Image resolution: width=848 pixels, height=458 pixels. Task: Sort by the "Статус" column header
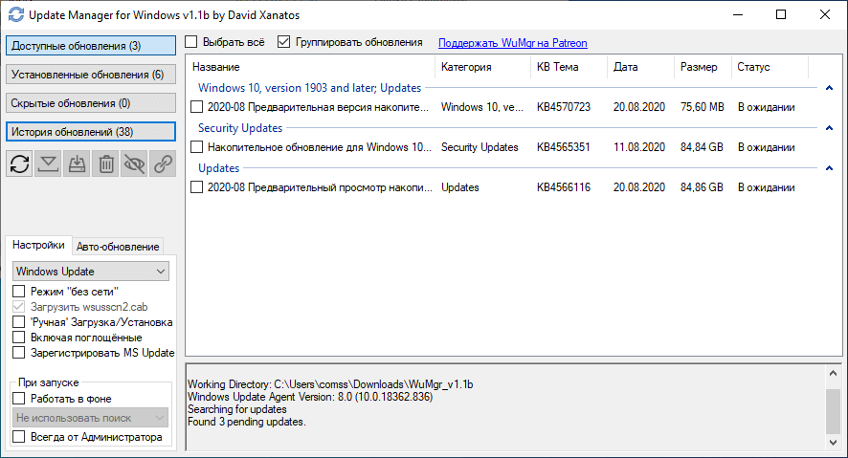point(770,67)
